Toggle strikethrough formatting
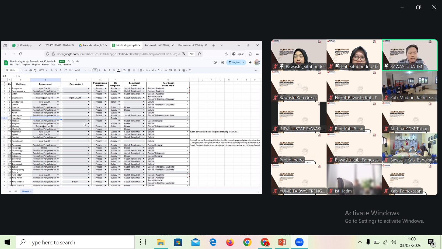The height and width of the screenshot is (249, 442). point(114,70)
